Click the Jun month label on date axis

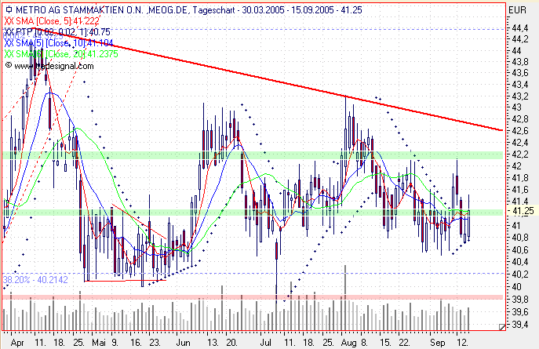click(184, 343)
